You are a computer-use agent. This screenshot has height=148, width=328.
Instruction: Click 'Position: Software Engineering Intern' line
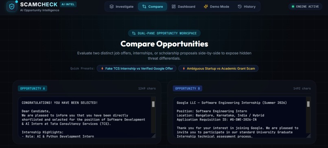(x=212, y=111)
